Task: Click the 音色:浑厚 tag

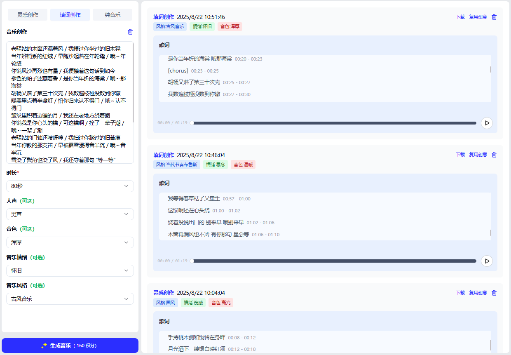Action: [x=230, y=26]
